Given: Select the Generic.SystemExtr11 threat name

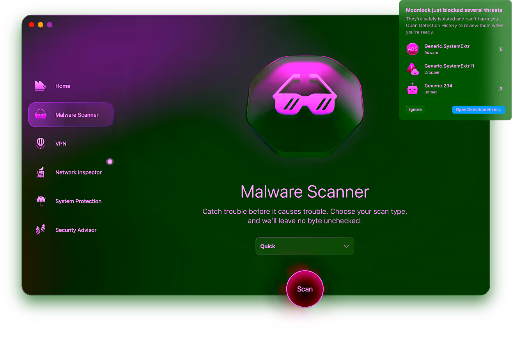Looking at the screenshot, I should coord(449,66).
